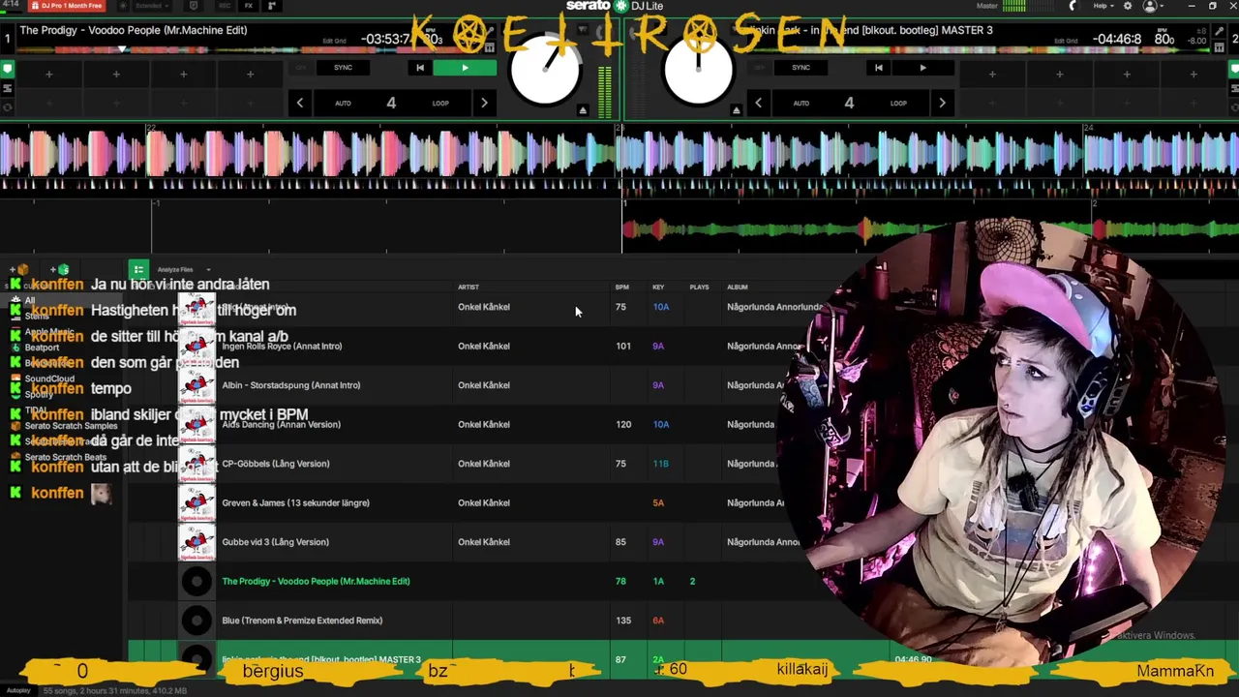Sort library by ALBUM column
Screen dimensions: 1239x697
[738, 288]
